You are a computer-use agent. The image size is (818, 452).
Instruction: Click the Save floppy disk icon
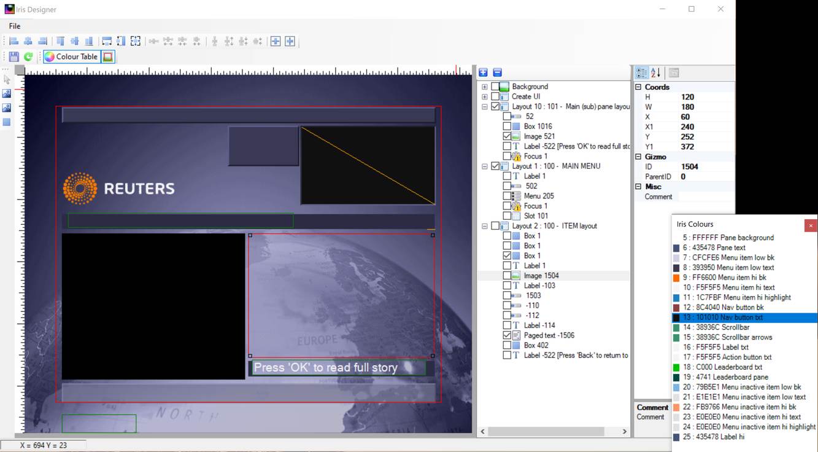click(14, 56)
